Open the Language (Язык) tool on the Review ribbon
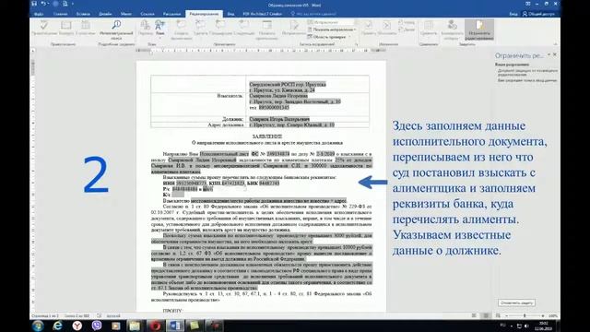The image size is (590, 332). click(x=159, y=29)
